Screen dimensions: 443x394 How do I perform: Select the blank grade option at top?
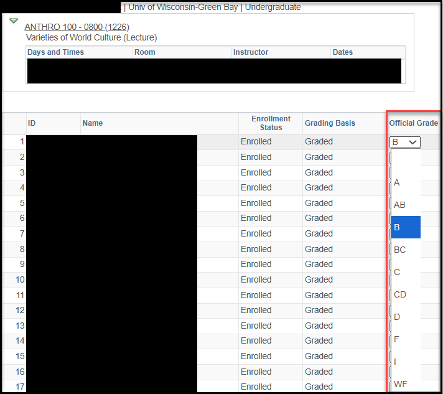[405, 160]
